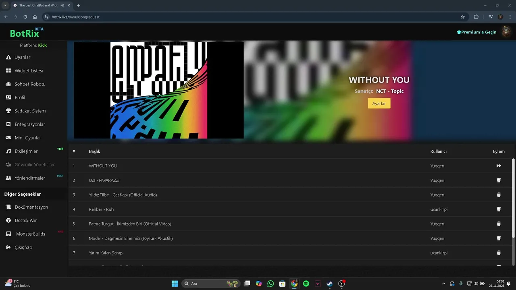Viewport: 516px width, 290px height.
Task: Click the song queue vertical scrollbar
Action: tap(513, 197)
